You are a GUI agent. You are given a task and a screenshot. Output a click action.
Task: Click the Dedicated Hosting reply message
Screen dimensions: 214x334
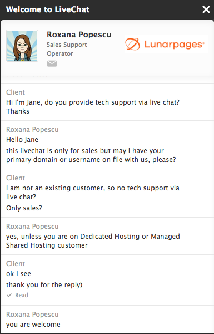tap(93, 241)
